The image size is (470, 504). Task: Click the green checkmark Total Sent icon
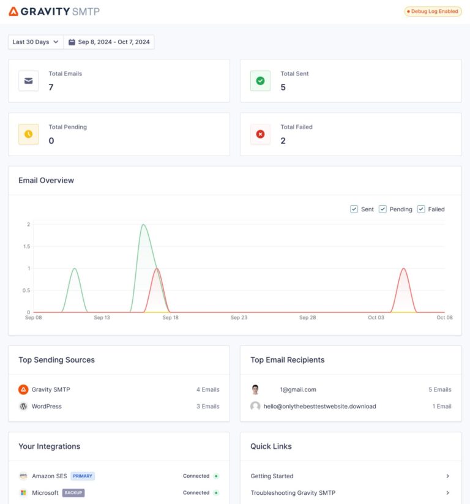[260, 81]
